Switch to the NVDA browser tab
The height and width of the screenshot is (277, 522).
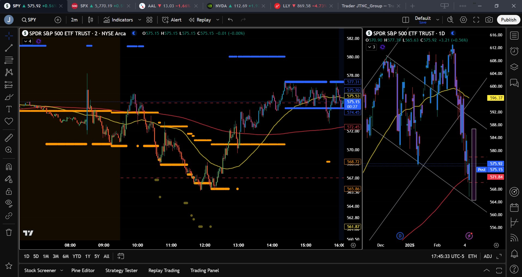(236, 6)
